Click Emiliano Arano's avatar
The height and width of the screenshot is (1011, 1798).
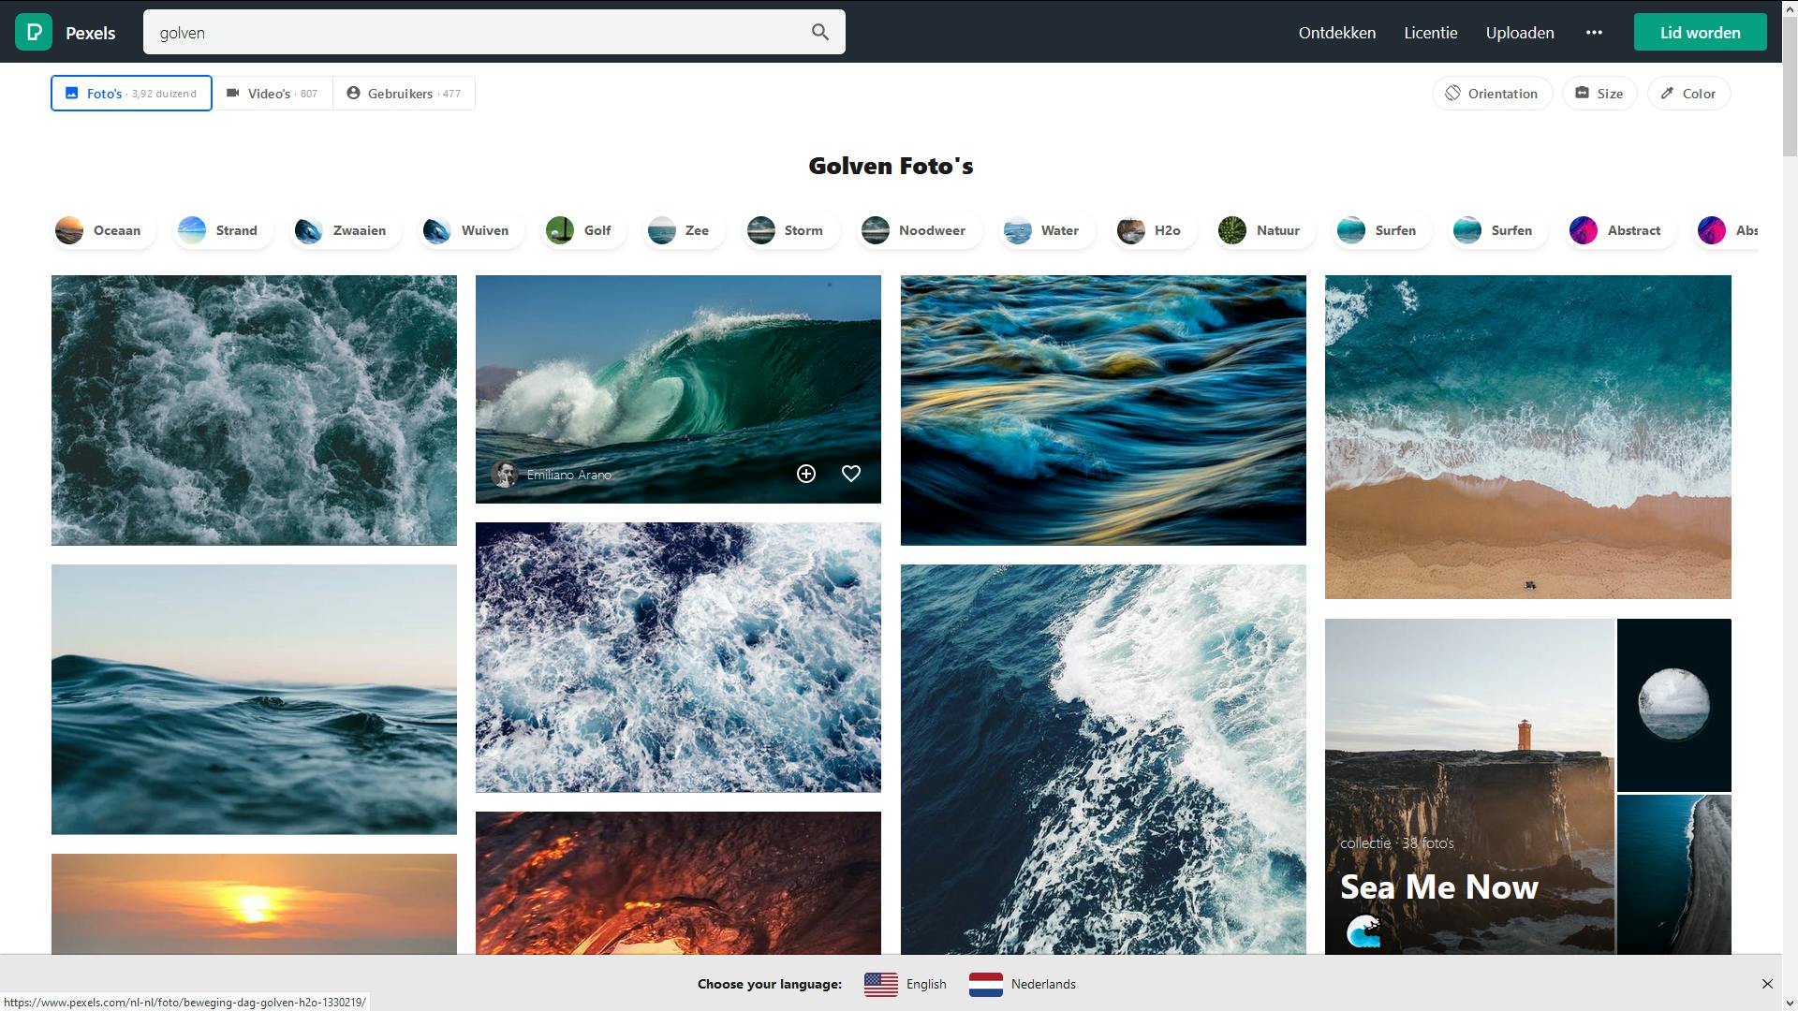click(505, 475)
